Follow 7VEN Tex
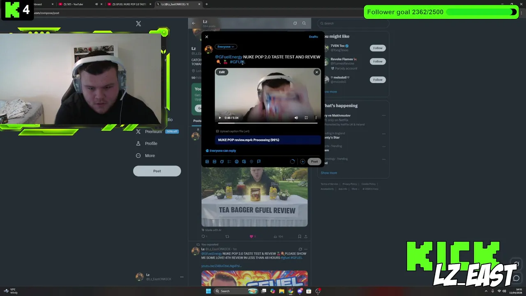Screen dimensions: 526x296 pyautogui.click(x=378, y=48)
